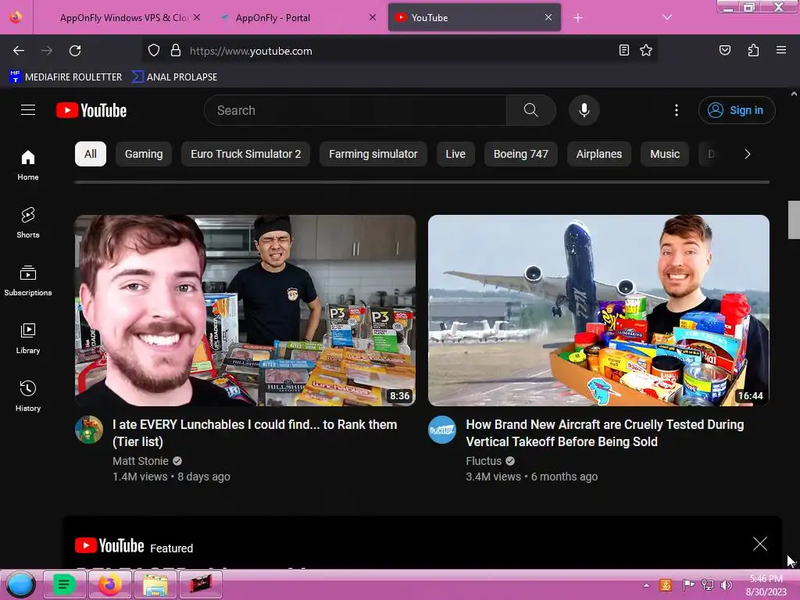Open History in sidebar

28,396
